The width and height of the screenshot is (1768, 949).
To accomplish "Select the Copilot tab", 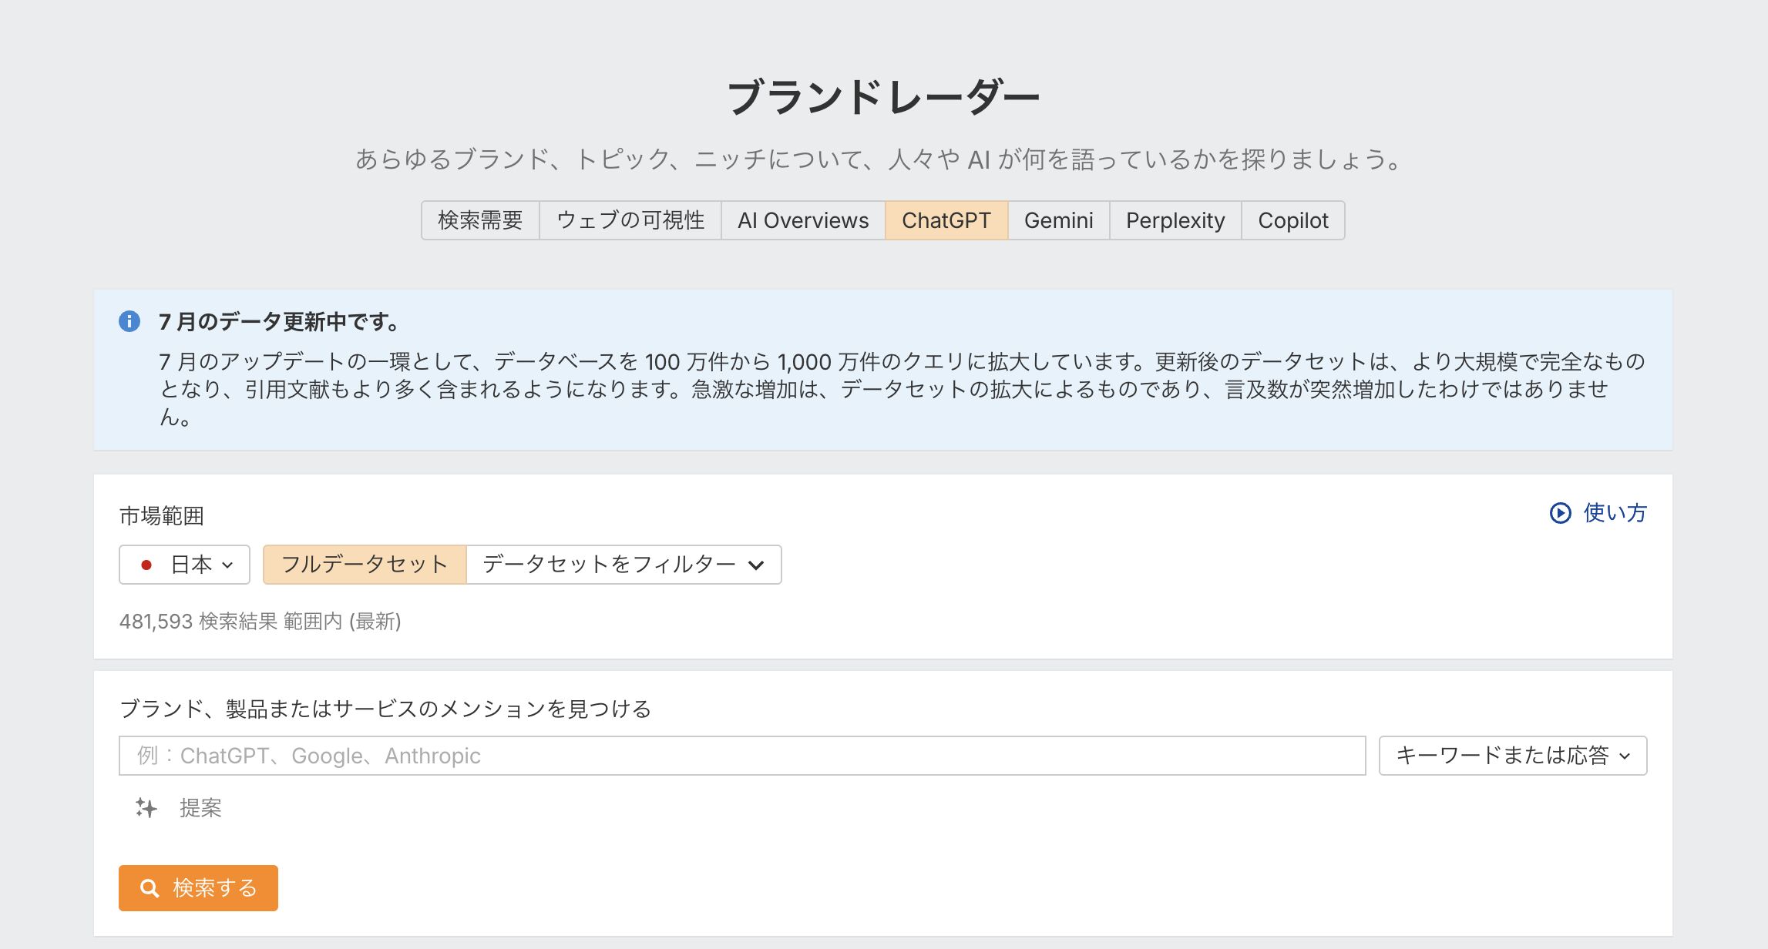I will pyautogui.click(x=1292, y=220).
